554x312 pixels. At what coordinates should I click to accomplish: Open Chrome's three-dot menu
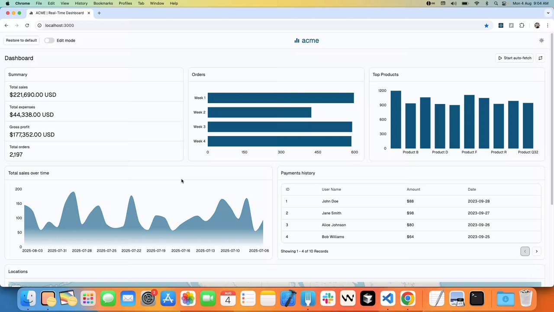(548, 26)
